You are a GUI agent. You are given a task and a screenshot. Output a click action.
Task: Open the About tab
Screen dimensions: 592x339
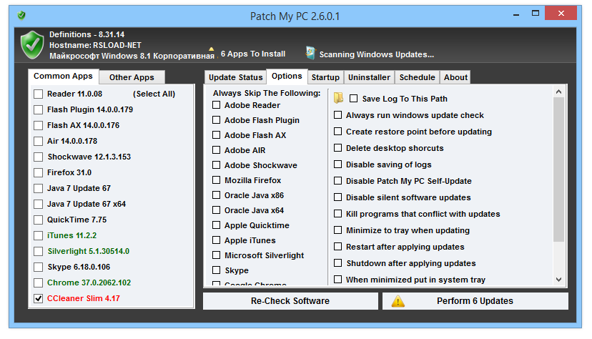(x=455, y=77)
